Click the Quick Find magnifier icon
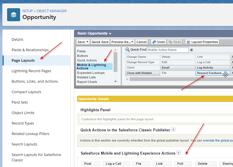 click(x=128, y=50)
